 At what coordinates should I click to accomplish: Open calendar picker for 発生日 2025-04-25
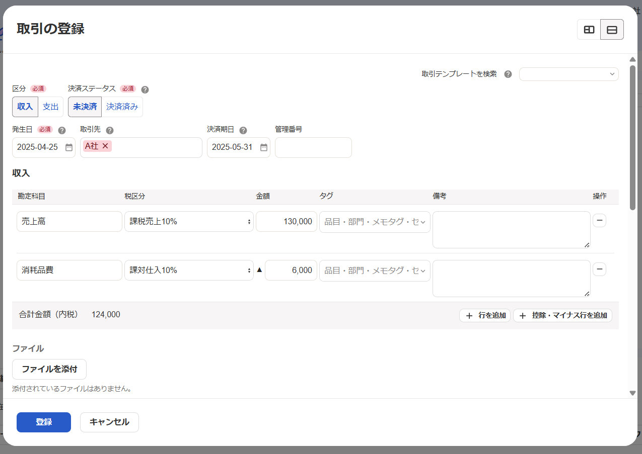69,147
